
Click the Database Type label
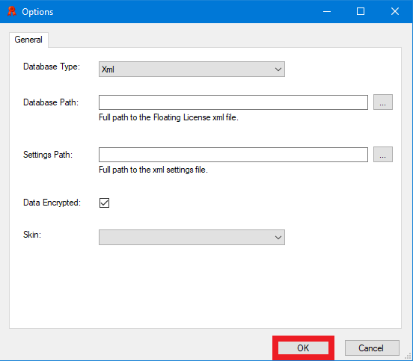tap(52, 67)
